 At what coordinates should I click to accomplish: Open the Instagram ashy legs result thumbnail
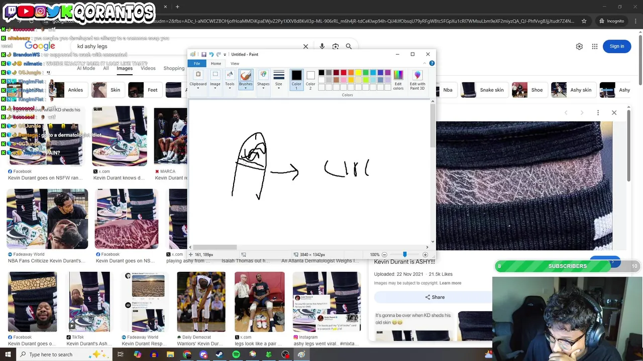pos(327,302)
